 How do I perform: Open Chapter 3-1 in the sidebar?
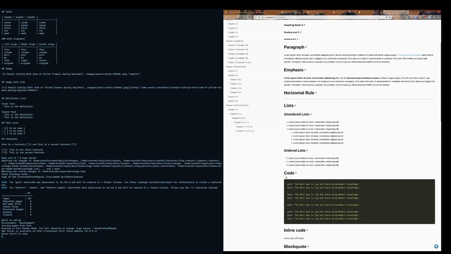pyautogui.click(x=233, y=71)
